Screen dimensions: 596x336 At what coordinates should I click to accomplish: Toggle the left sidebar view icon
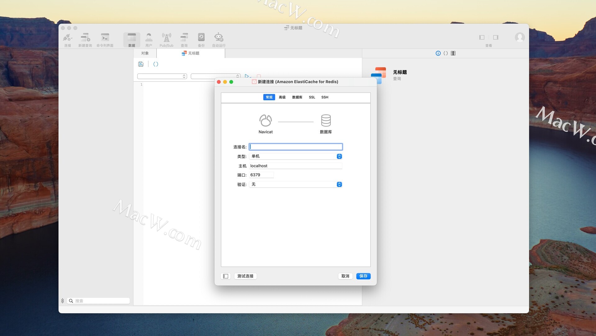[482, 37]
